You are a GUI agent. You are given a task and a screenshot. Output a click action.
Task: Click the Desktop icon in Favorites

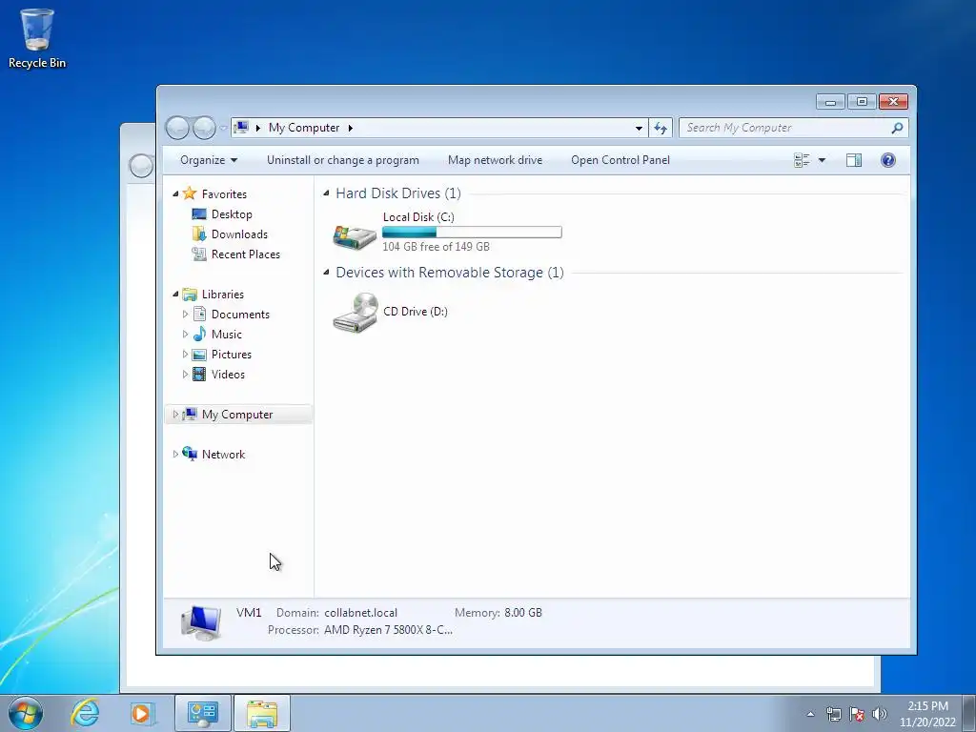click(x=199, y=214)
